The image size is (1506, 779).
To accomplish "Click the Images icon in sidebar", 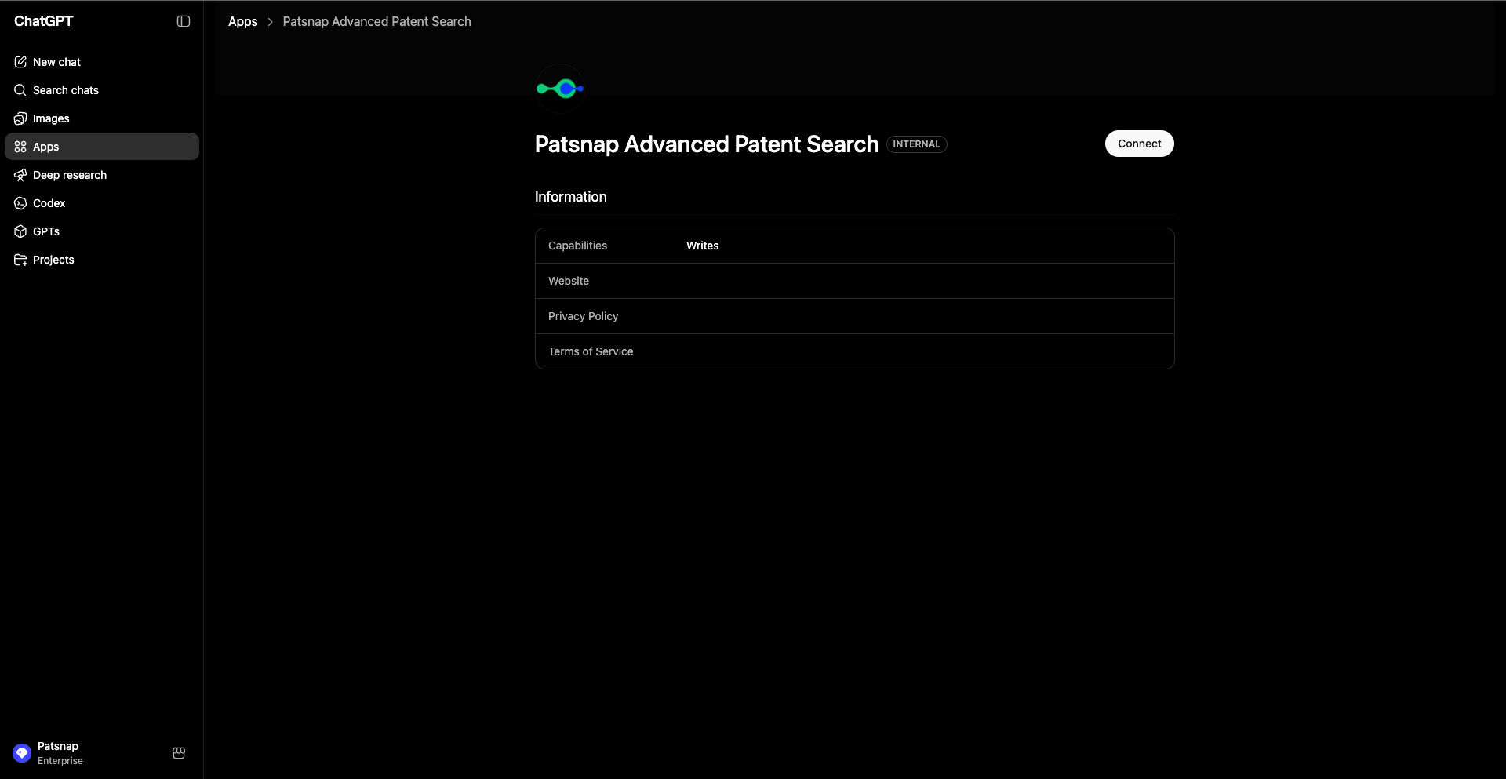I will coord(20,118).
